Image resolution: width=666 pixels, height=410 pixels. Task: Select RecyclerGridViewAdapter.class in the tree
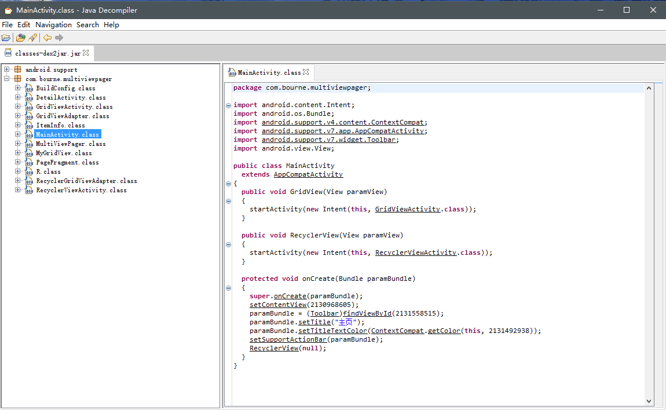[86, 181]
